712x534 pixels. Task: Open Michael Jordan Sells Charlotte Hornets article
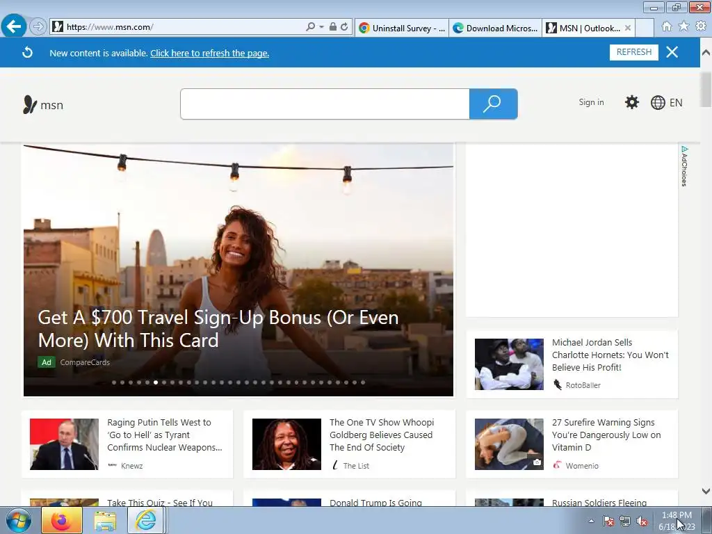tap(610, 355)
